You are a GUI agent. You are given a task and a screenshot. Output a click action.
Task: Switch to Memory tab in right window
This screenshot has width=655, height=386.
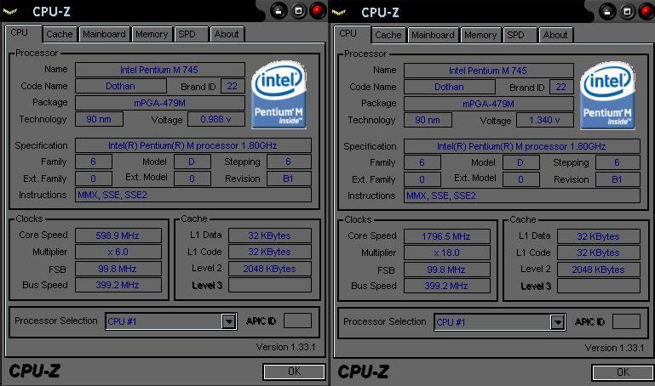click(x=480, y=35)
